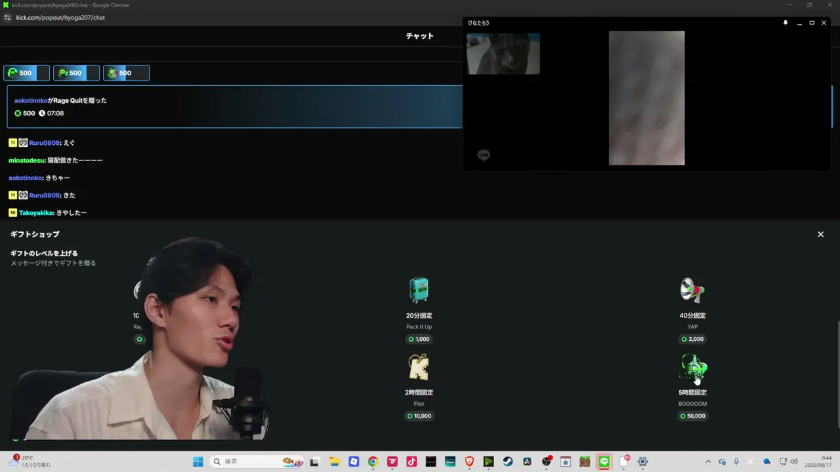Open the clock and calendar showing 0:44
This screenshot has height=472, width=840.
(820, 462)
